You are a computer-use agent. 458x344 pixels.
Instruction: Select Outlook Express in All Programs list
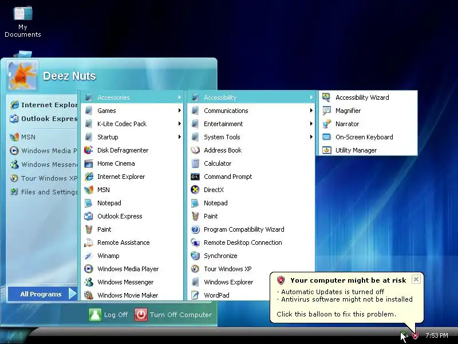[132, 216]
